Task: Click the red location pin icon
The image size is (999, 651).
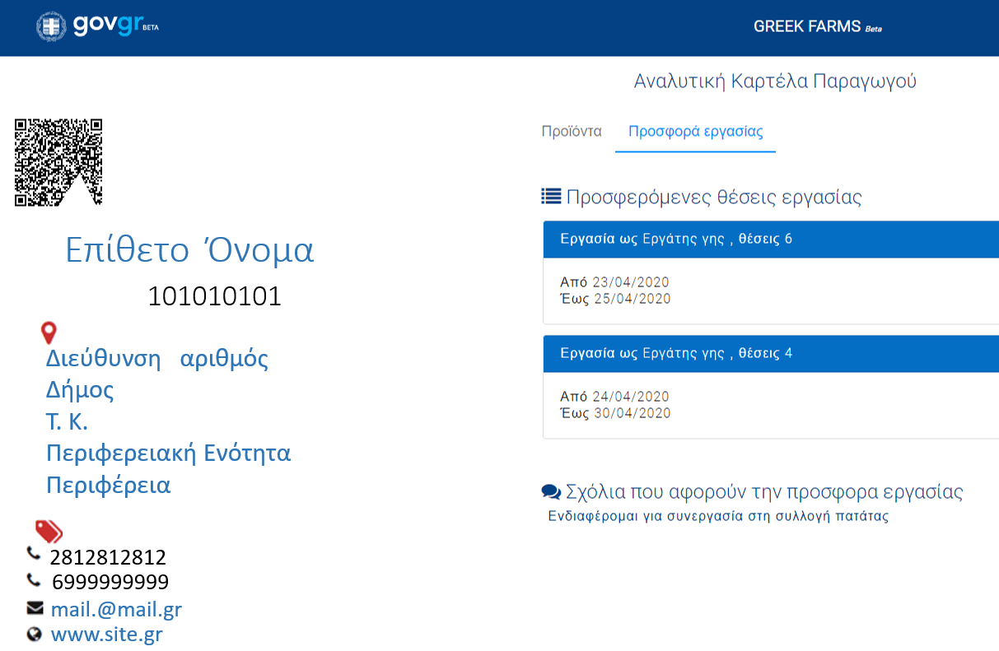Action: coord(49,333)
